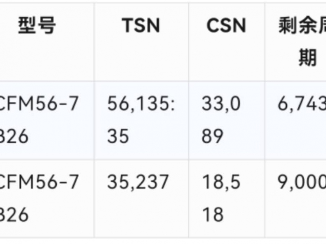Click the number 89 in CSN column
Image resolution: width=326 pixels, height=244 pixels.
pyautogui.click(x=212, y=136)
